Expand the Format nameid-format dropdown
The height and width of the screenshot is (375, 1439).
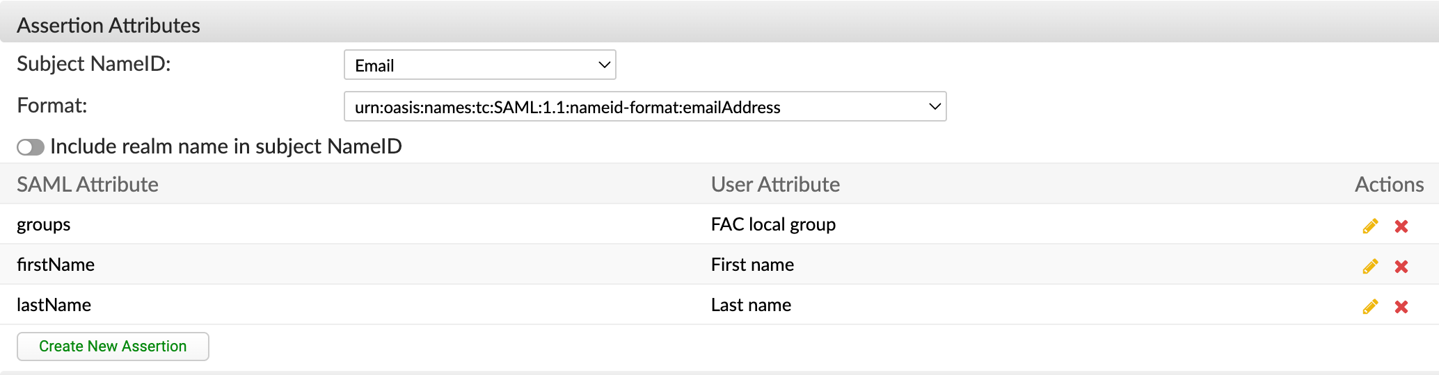pyautogui.click(x=644, y=107)
